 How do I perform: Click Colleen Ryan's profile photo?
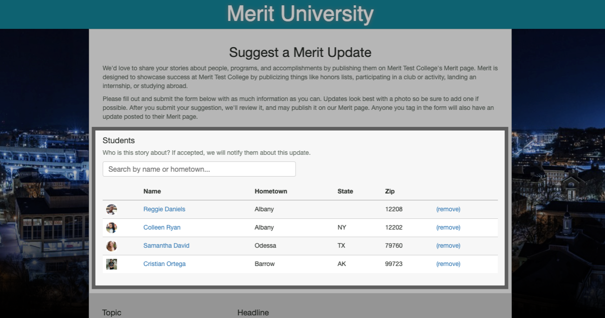[x=111, y=228]
